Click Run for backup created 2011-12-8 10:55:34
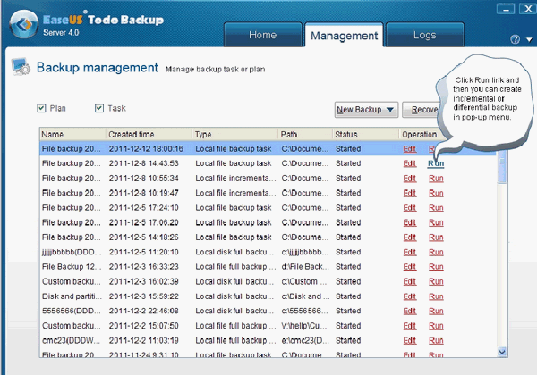The image size is (537, 375). (436, 179)
